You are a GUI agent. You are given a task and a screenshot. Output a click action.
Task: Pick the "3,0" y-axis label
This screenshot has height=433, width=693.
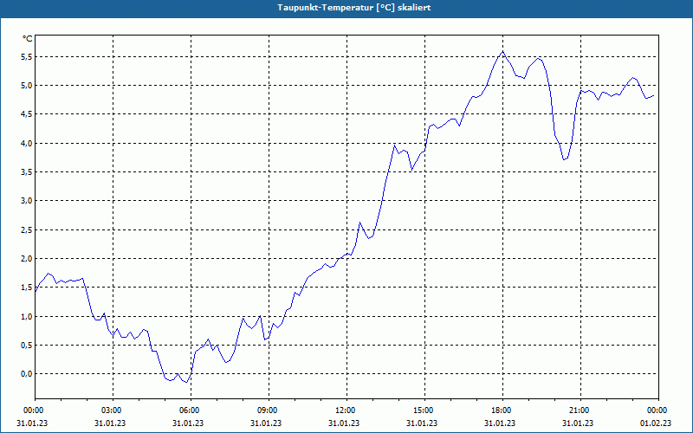click(27, 201)
